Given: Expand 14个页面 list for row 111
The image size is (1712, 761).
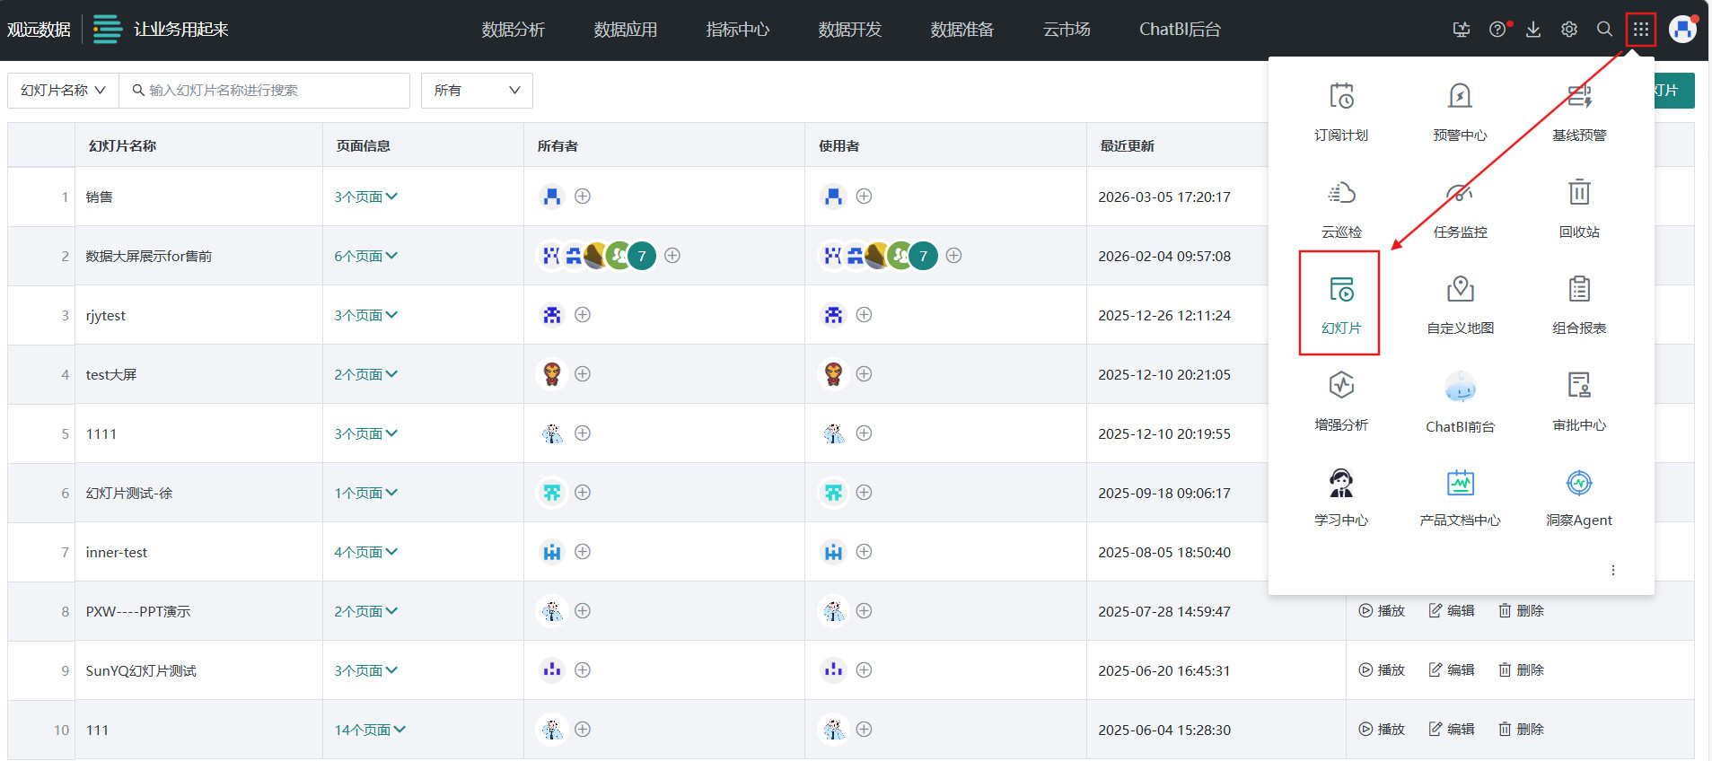Looking at the screenshot, I should 370,730.
